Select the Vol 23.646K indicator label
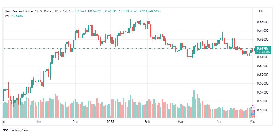This screenshot has height=135, width=275. click(14, 16)
